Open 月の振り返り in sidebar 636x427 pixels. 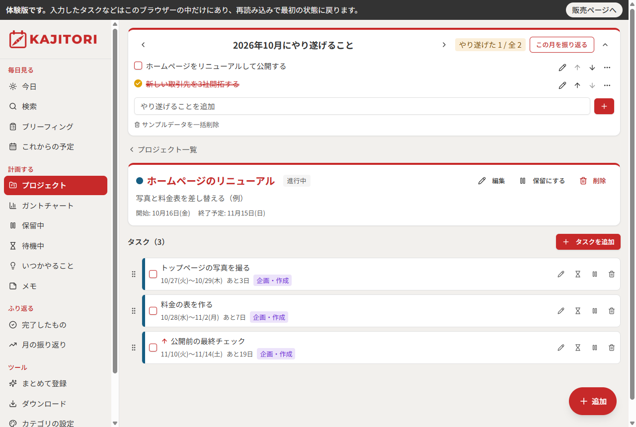(x=56, y=345)
